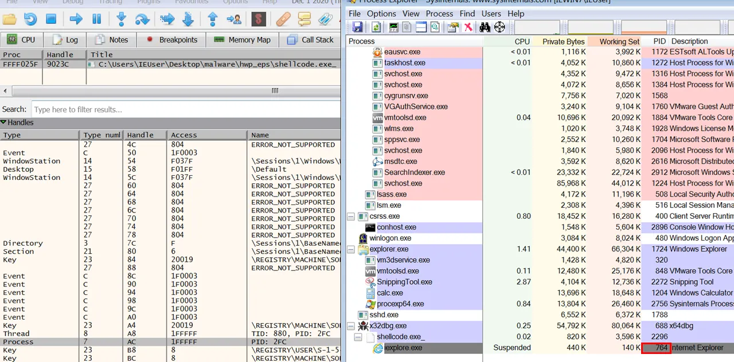Sort by the Working Set column header

pos(619,41)
